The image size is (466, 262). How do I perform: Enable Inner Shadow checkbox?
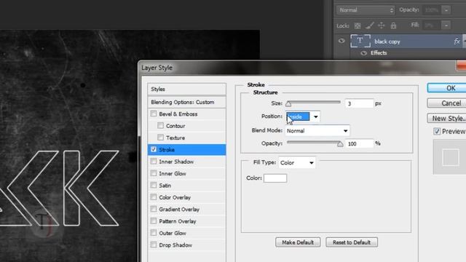click(154, 162)
